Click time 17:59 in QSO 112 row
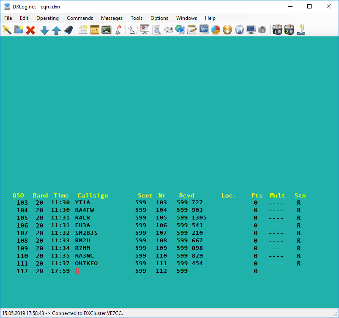Viewport: 339px width, 318px height. tap(60, 271)
